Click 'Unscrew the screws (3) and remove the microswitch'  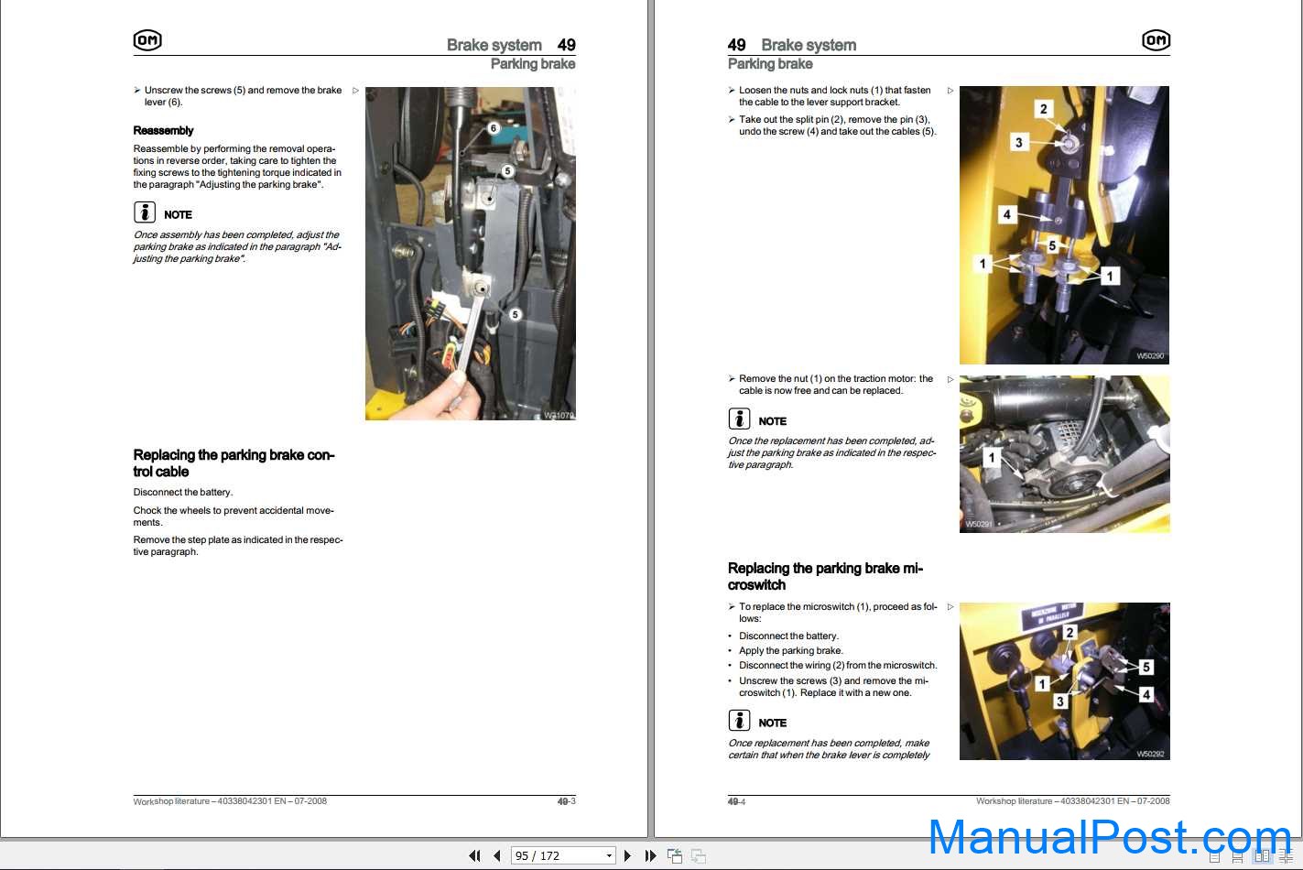pos(833,687)
